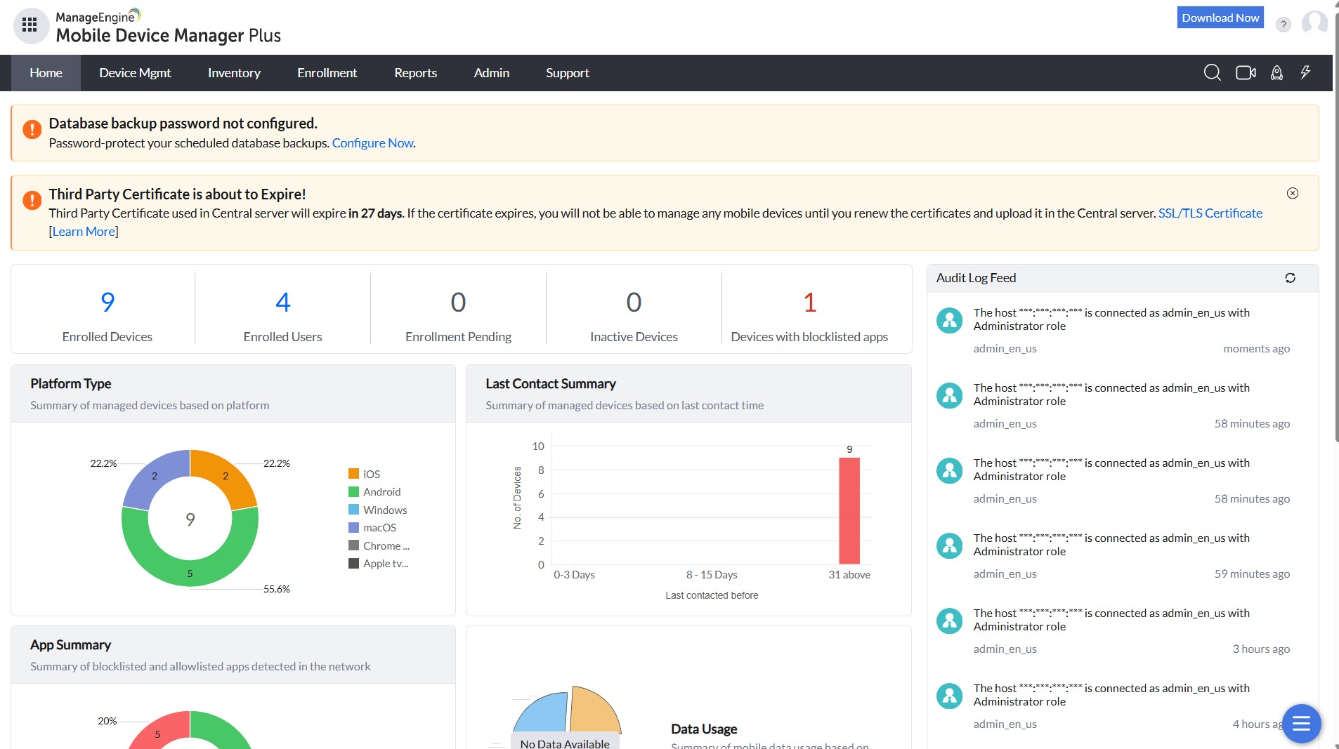Image resolution: width=1339 pixels, height=749 pixels.
Task: Dismiss the certificate expiry warning
Action: pos(1292,193)
